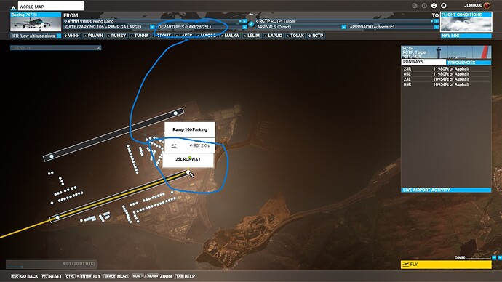Open the Flight Conditions weather thumbnail
Viewport: 502px width, 282px height.
(x=466, y=22)
